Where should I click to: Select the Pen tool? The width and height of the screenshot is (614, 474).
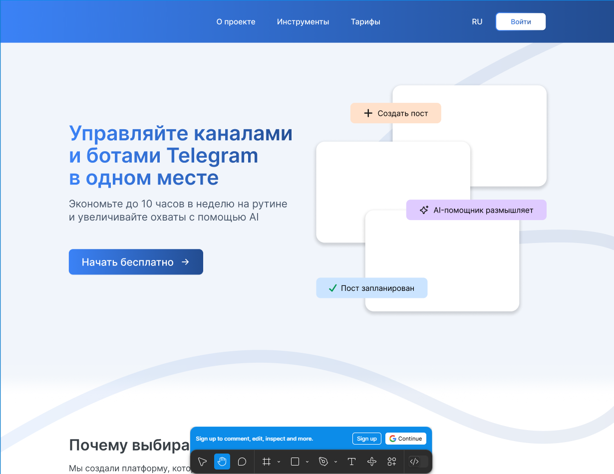tap(323, 462)
